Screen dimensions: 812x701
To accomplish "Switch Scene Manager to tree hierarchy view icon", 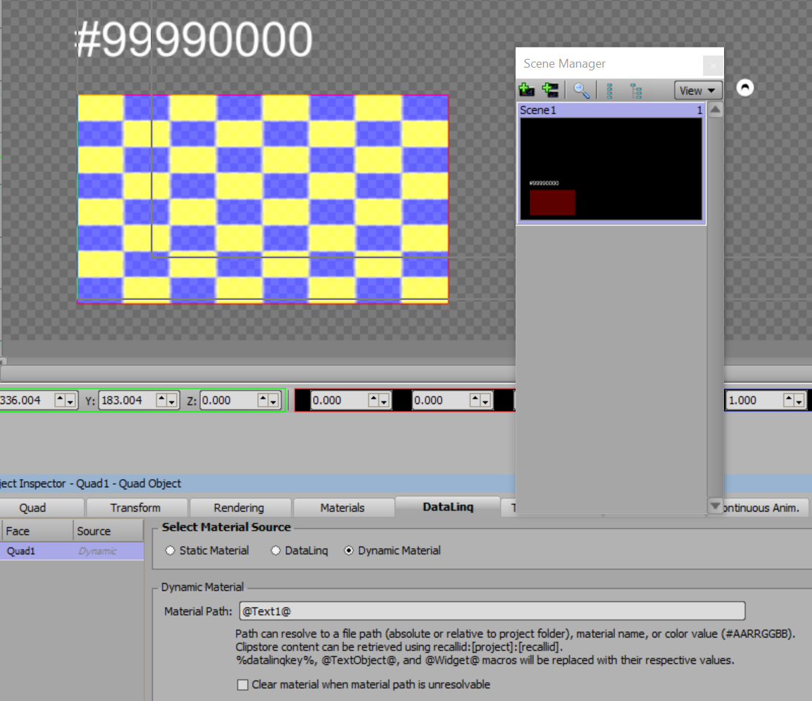I will tap(635, 91).
